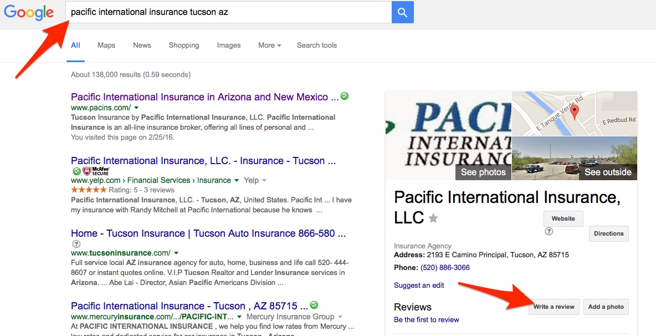Click address 2193 E Camino Principal text
Image resolution: width=656 pixels, height=336 pixels.
498,255
